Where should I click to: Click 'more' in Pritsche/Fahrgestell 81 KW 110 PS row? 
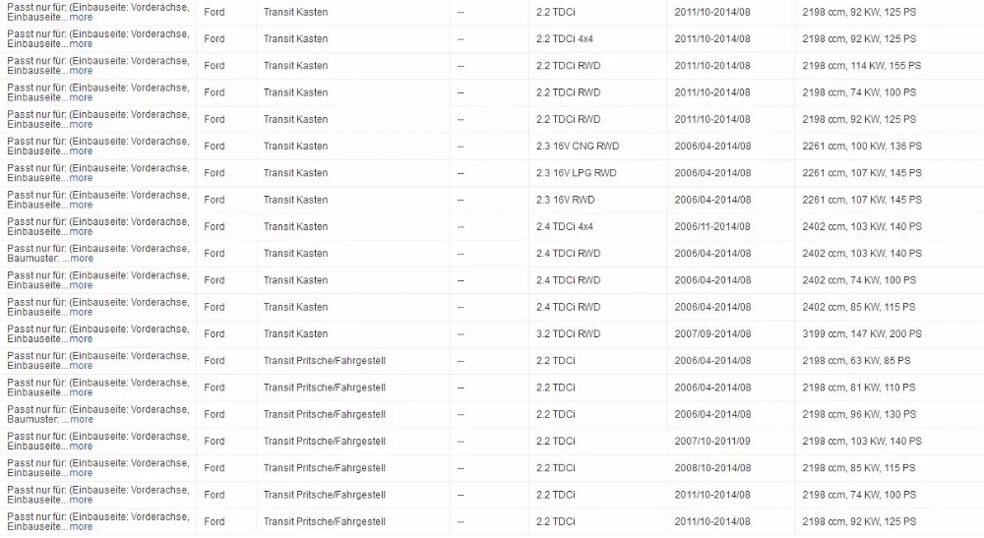coord(81,392)
